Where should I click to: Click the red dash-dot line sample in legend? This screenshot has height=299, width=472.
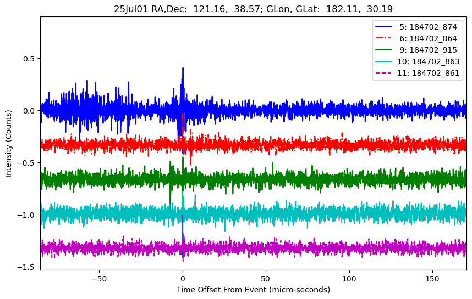(383, 38)
